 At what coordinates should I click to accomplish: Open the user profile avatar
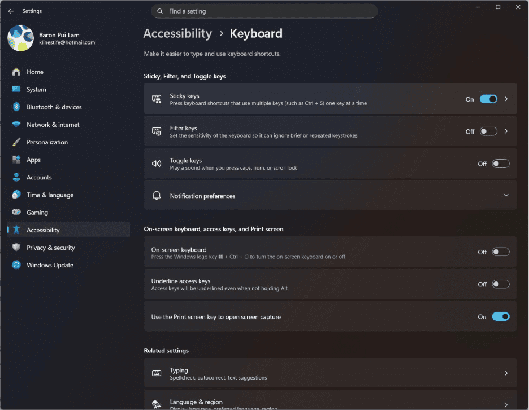point(20,38)
